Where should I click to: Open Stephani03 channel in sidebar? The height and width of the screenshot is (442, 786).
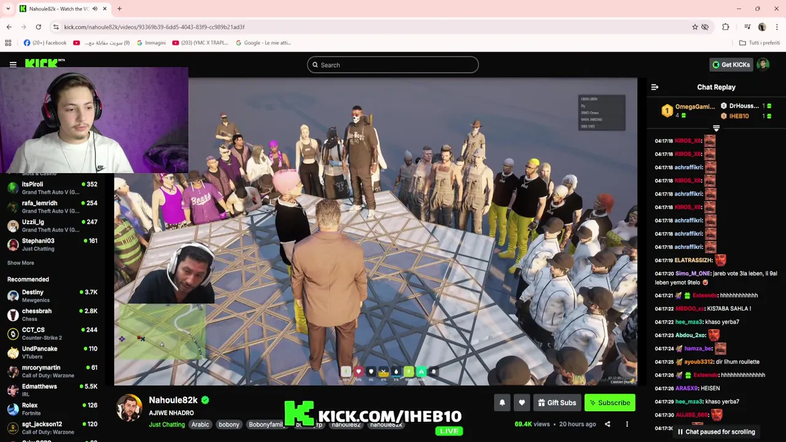tap(52, 244)
